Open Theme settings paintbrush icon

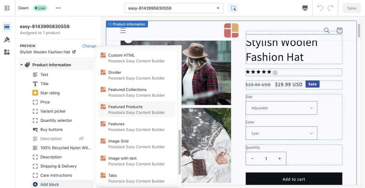point(7,40)
